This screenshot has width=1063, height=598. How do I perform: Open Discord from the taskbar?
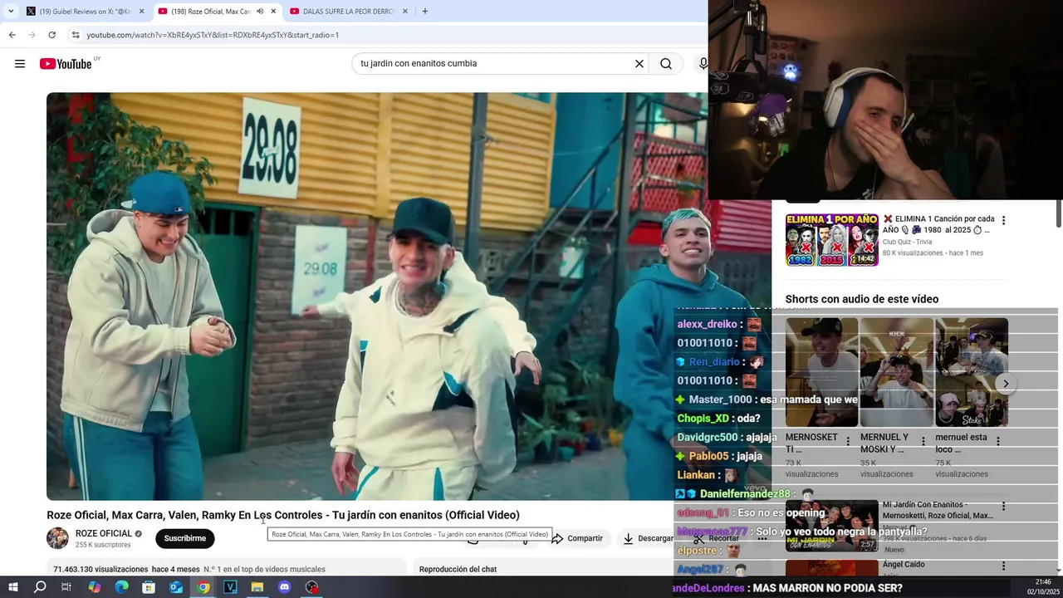[285, 587]
